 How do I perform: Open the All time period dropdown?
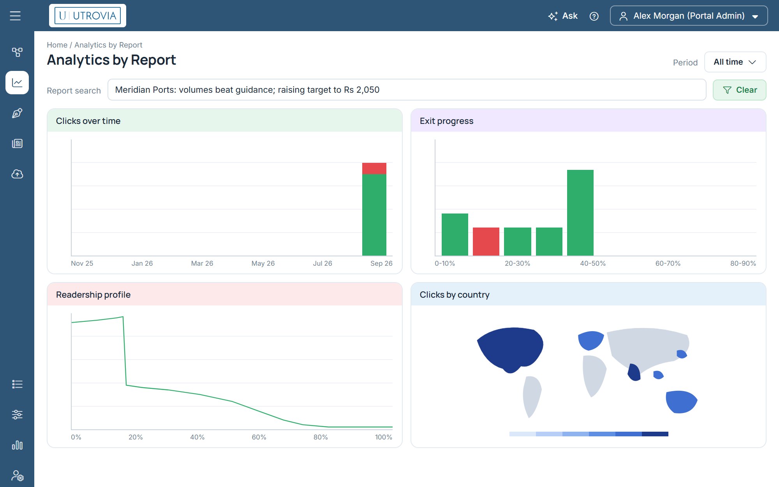(735, 62)
